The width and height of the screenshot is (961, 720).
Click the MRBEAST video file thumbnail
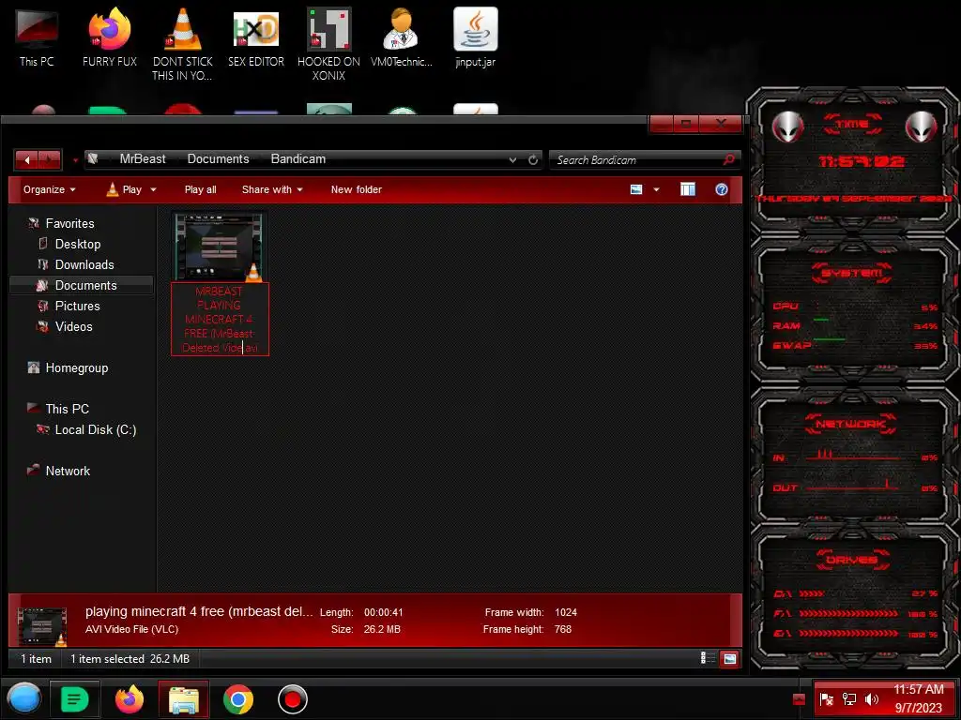coord(220,247)
